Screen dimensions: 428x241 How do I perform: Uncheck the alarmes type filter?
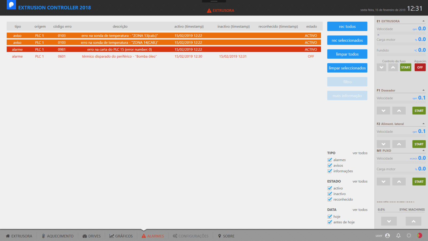click(x=330, y=160)
